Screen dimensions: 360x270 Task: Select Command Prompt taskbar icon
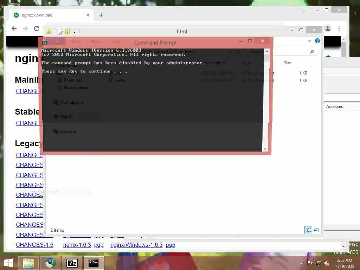click(x=94, y=263)
